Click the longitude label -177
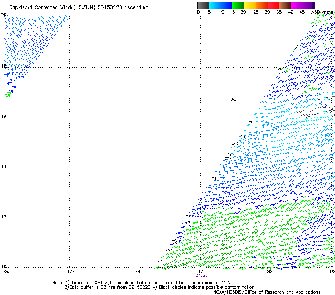Viewport: 335px width, 295px height. [x=69, y=271]
